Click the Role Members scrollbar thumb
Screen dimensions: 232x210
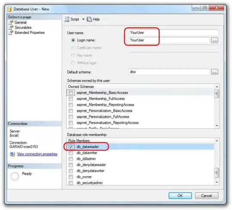click(217, 172)
